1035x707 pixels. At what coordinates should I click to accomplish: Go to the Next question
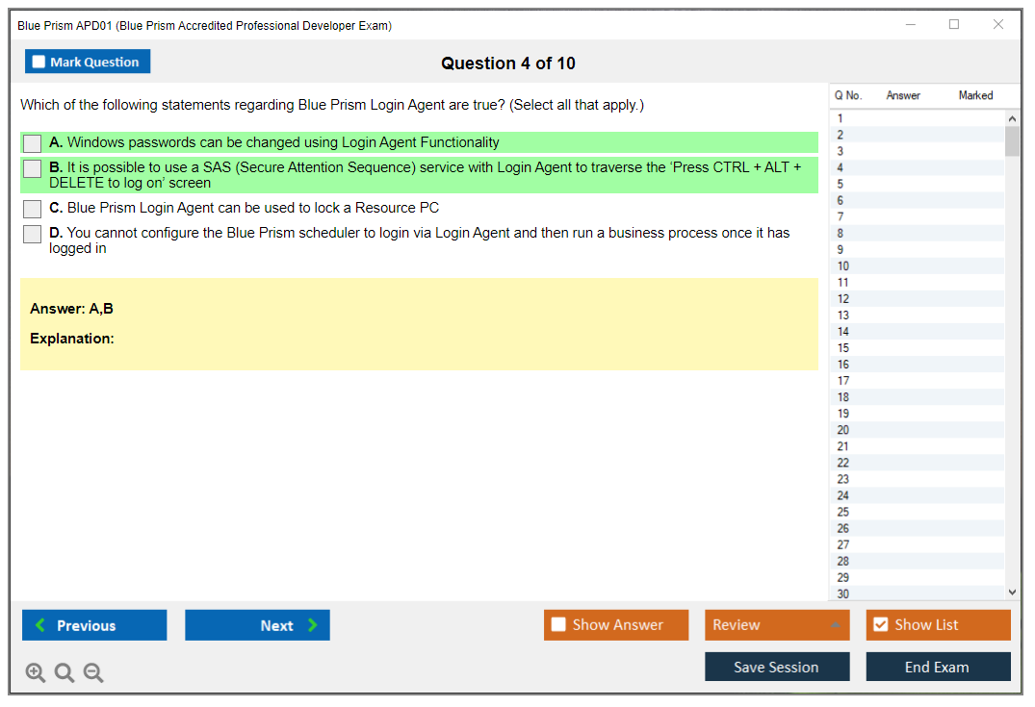(257, 625)
